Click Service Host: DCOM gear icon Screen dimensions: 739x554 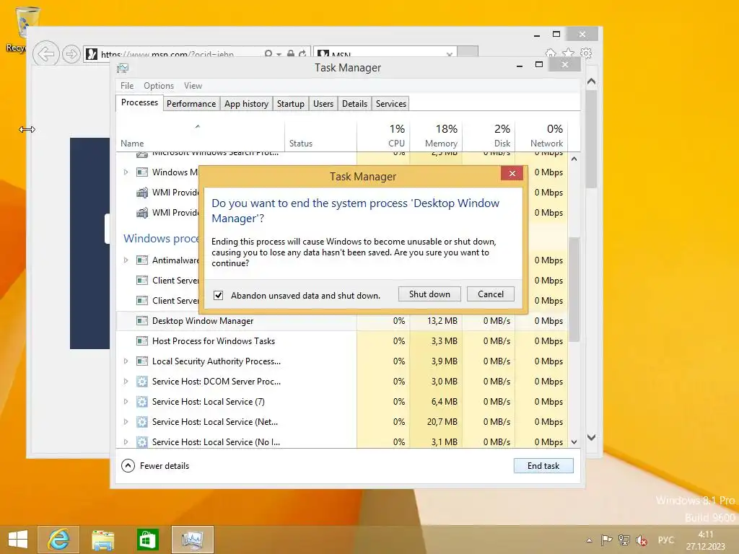point(142,382)
